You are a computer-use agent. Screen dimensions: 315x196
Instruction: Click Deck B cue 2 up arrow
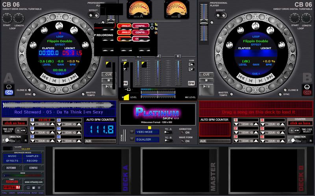(256, 133)
